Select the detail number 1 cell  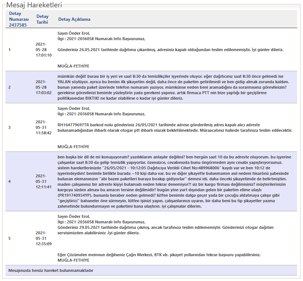point(9,50)
